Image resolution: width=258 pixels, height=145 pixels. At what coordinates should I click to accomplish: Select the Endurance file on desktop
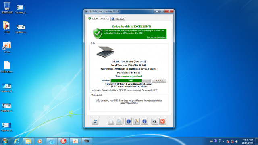pyautogui.click(x=7, y=67)
